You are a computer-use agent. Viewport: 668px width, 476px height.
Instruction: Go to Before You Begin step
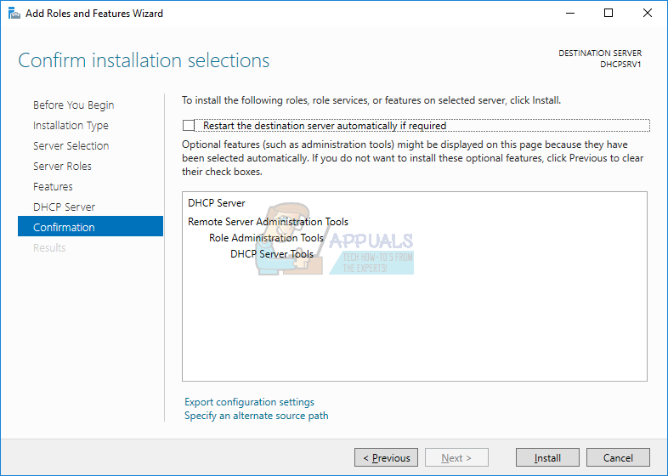coord(73,105)
